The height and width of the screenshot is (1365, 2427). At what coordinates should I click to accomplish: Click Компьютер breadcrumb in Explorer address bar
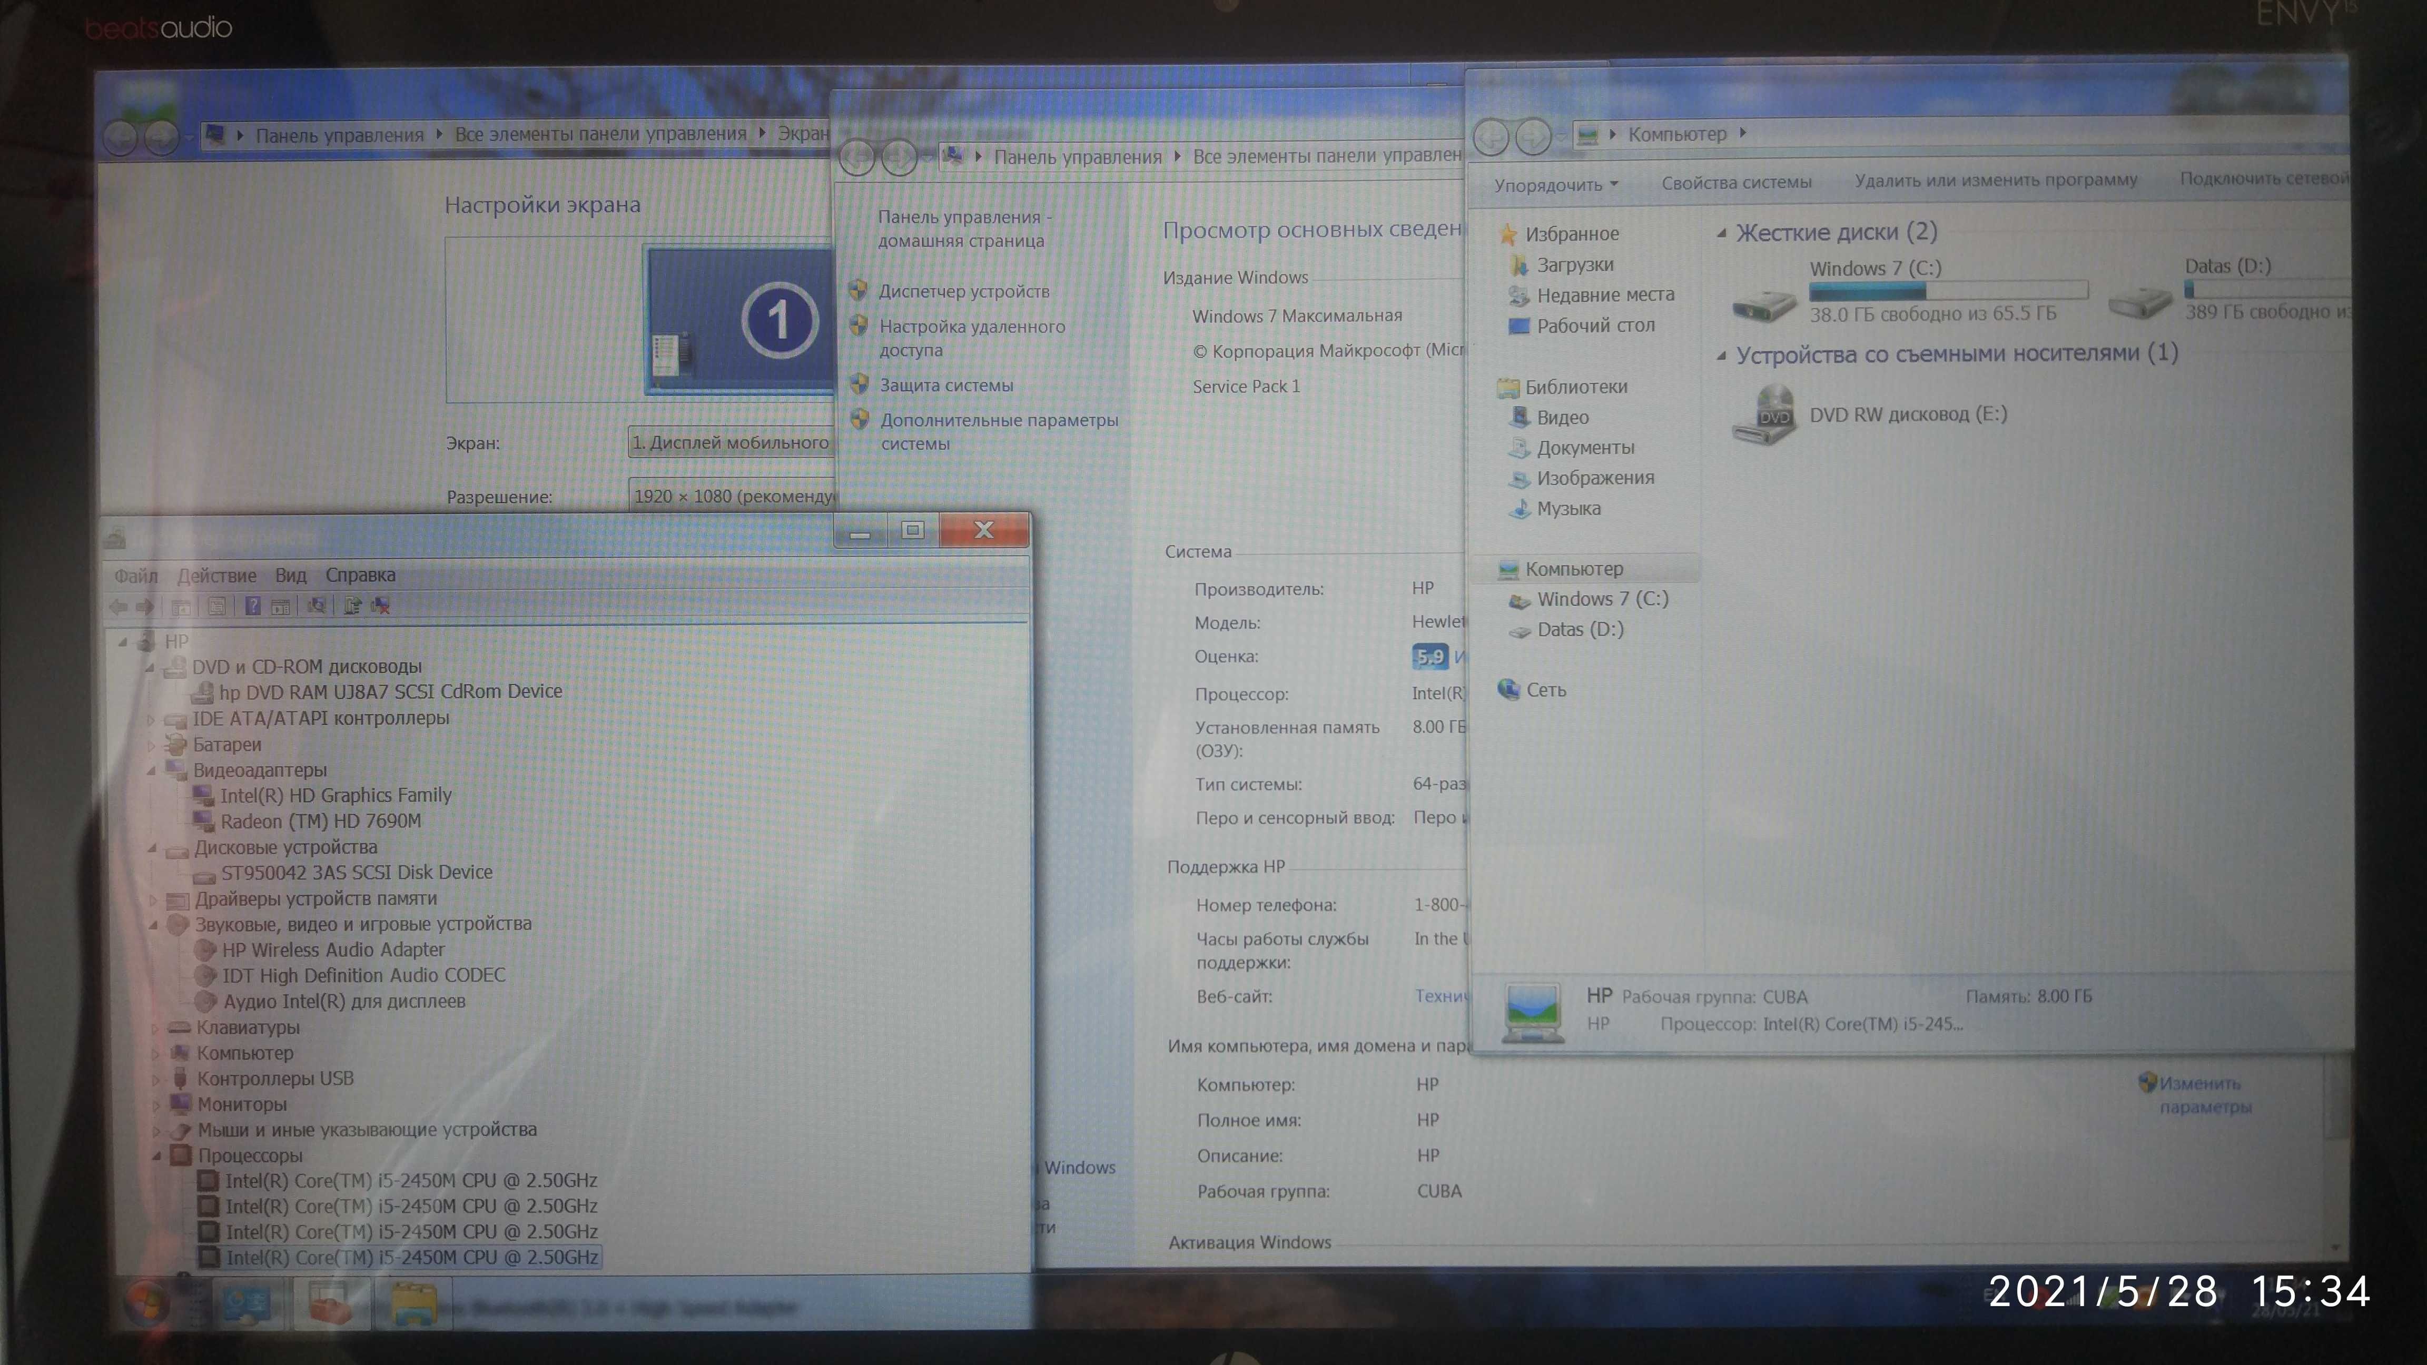point(1677,134)
